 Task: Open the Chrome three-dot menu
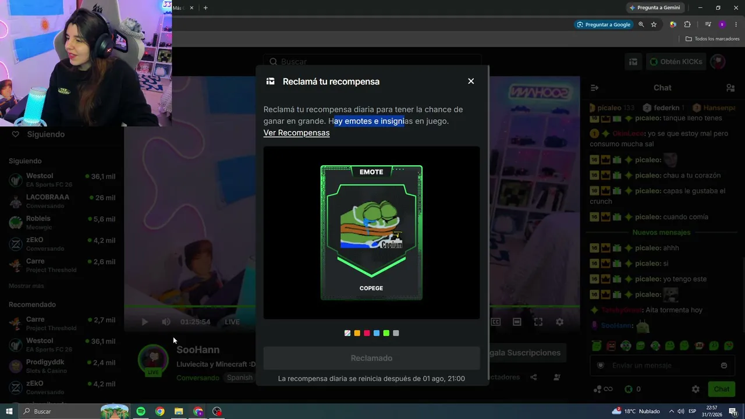[x=736, y=24]
